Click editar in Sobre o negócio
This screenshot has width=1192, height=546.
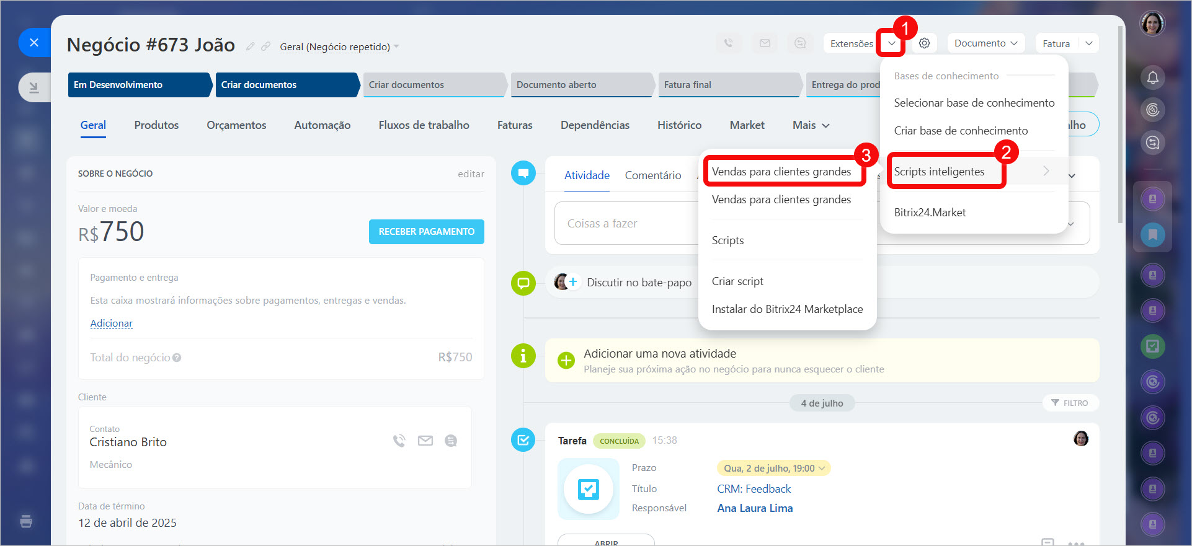(471, 174)
